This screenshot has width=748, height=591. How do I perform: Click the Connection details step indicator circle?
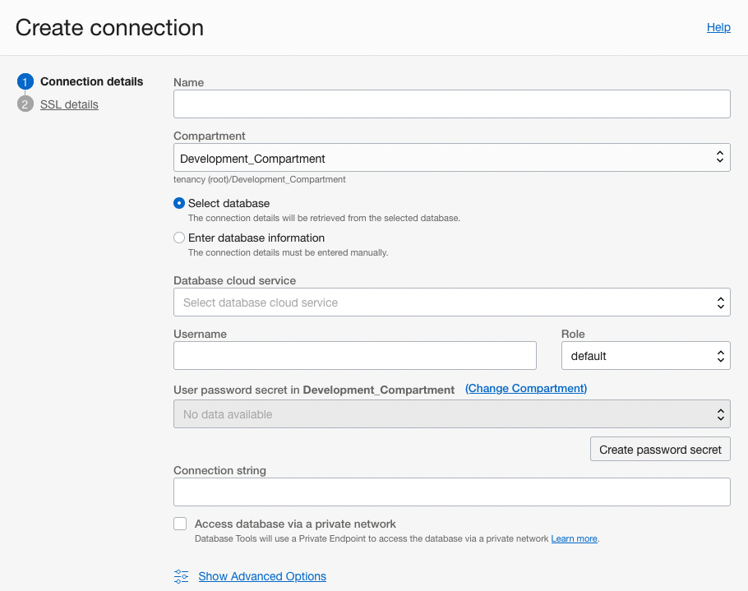(x=25, y=81)
